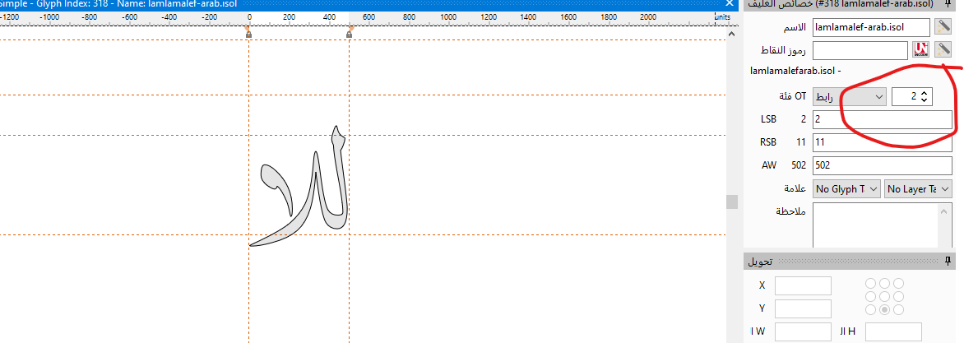Expand the No Glyph Tag dropdown
The height and width of the screenshot is (343, 964).
846,189
